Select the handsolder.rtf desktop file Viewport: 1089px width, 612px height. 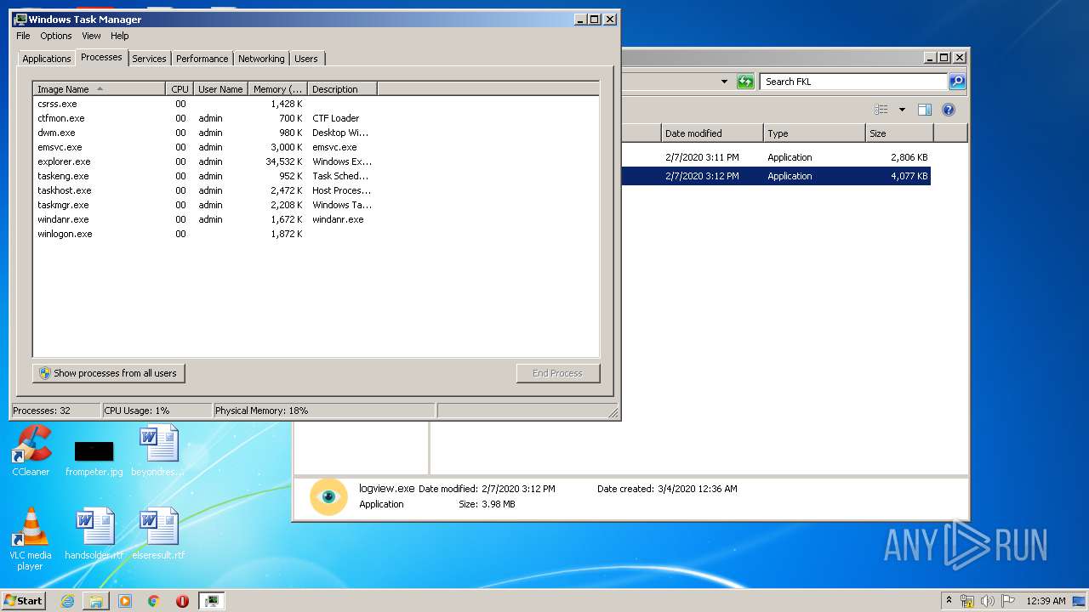[x=94, y=535]
